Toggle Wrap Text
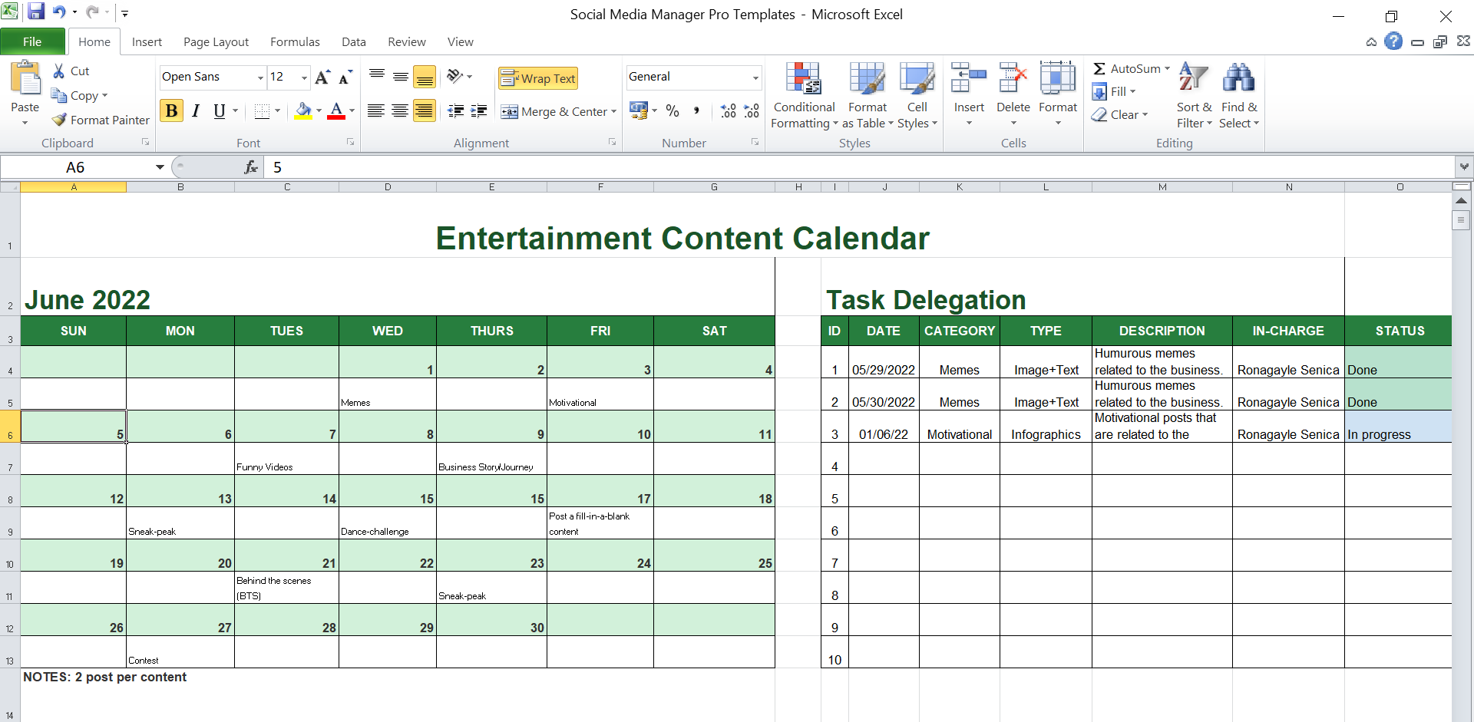Image resolution: width=1474 pixels, height=722 pixels. 537,78
